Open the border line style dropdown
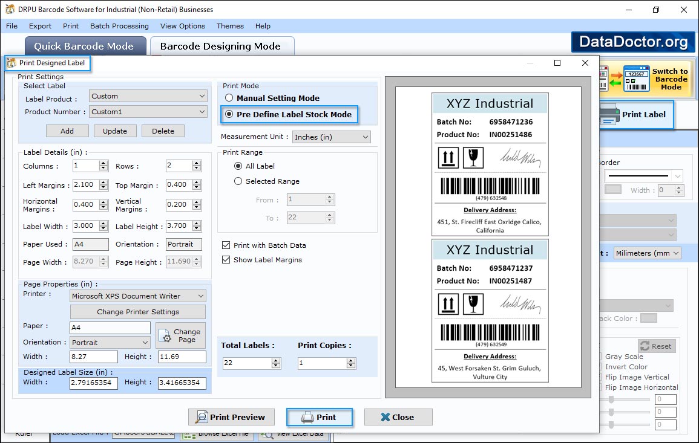Screen dimensions: 699x443 pos(644,176)
